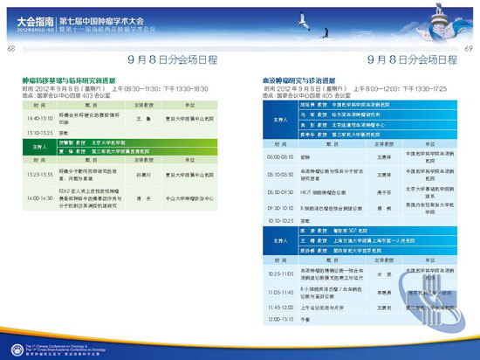Click the green 肿瘤转移 session title

click(x=69, y=81)
